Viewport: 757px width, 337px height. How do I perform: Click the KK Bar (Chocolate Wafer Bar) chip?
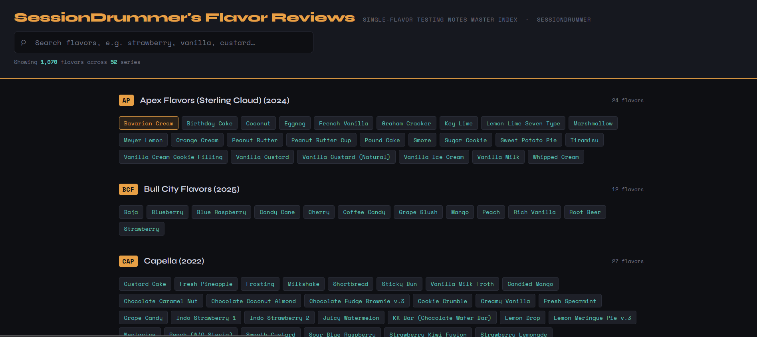(442, 318)
